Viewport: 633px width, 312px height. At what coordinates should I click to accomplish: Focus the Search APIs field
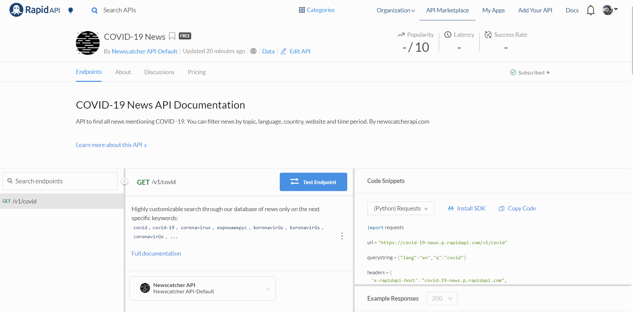(120, 10)
